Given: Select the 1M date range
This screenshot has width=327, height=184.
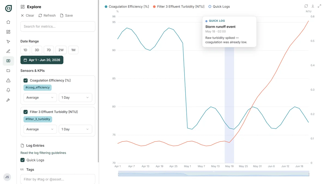Looking at the screenshot, I should click(x=73, y=50).
